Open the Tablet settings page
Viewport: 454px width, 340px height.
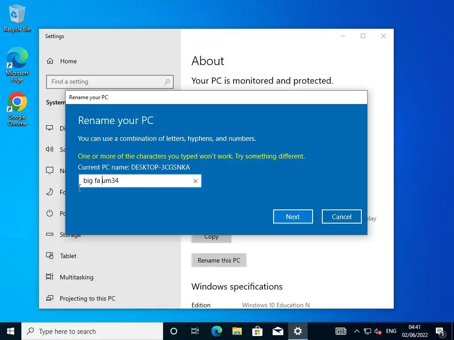68,256
